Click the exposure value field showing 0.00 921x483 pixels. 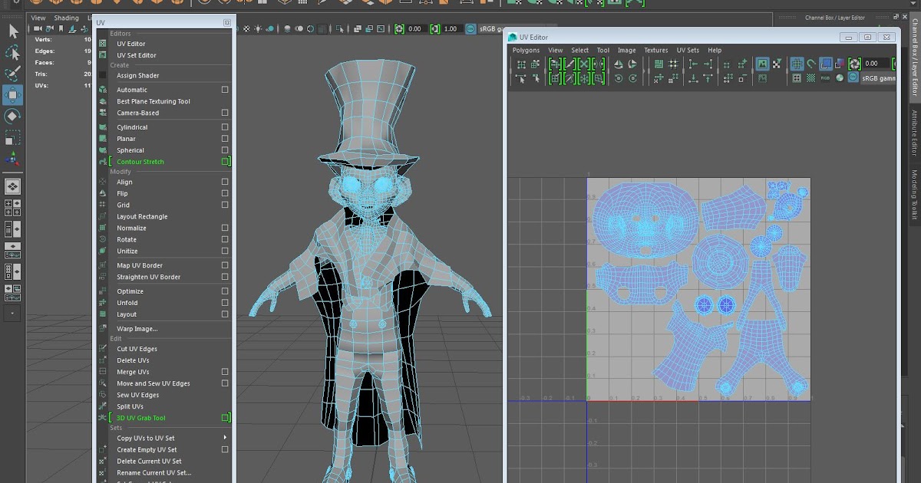click(x=414, y=28)
